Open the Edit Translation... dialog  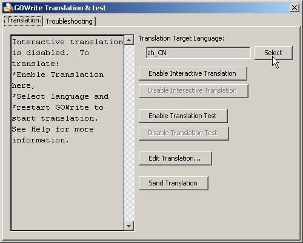click(x=175, y=158)
